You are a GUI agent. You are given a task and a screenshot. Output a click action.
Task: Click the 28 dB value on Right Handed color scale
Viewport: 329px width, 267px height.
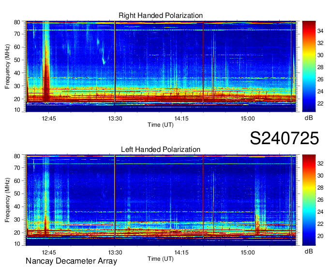coord(320,67)
